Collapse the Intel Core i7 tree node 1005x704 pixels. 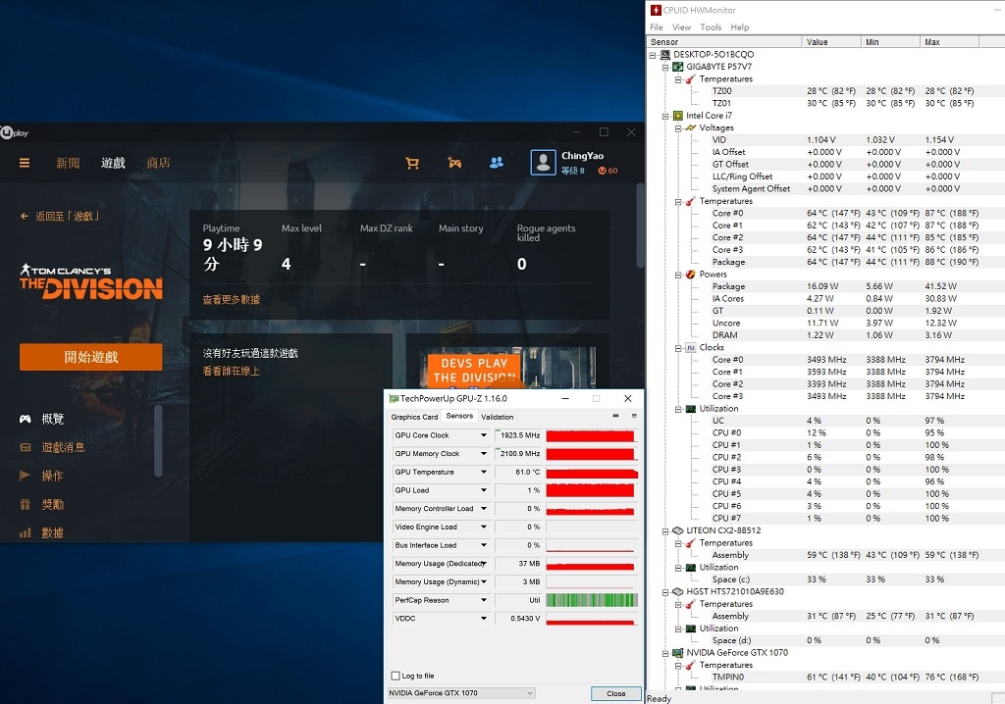(x=665, y=116)
